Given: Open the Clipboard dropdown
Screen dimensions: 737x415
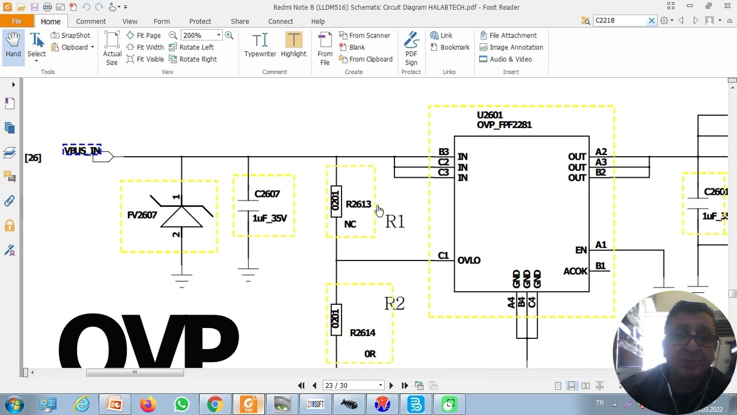Looking at the screenshot, I should tap(73, 47).
